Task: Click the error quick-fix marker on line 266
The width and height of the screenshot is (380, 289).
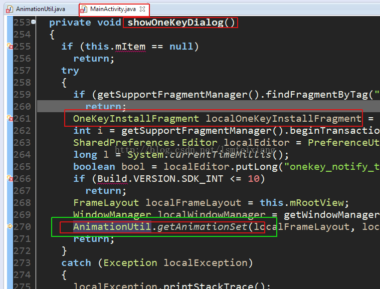Action: point(10,178)
